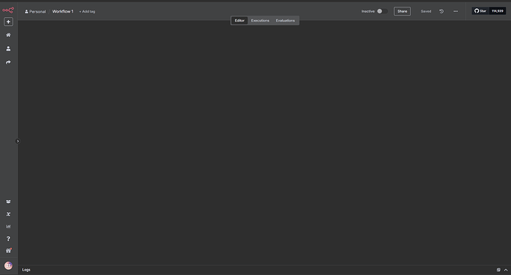Screen dimensions: 511x275
Task: Click the n8n logo in the sidebar
Action: pos(8,10)
